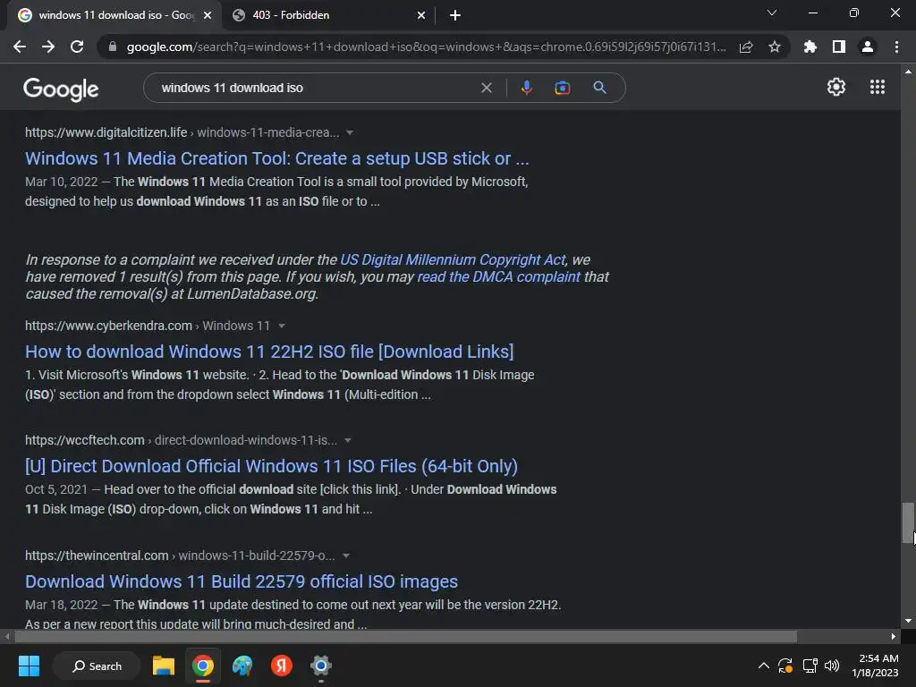Open the Paint app in the taskbar
This screenshot has height=687, width=916.
(242, 666)
